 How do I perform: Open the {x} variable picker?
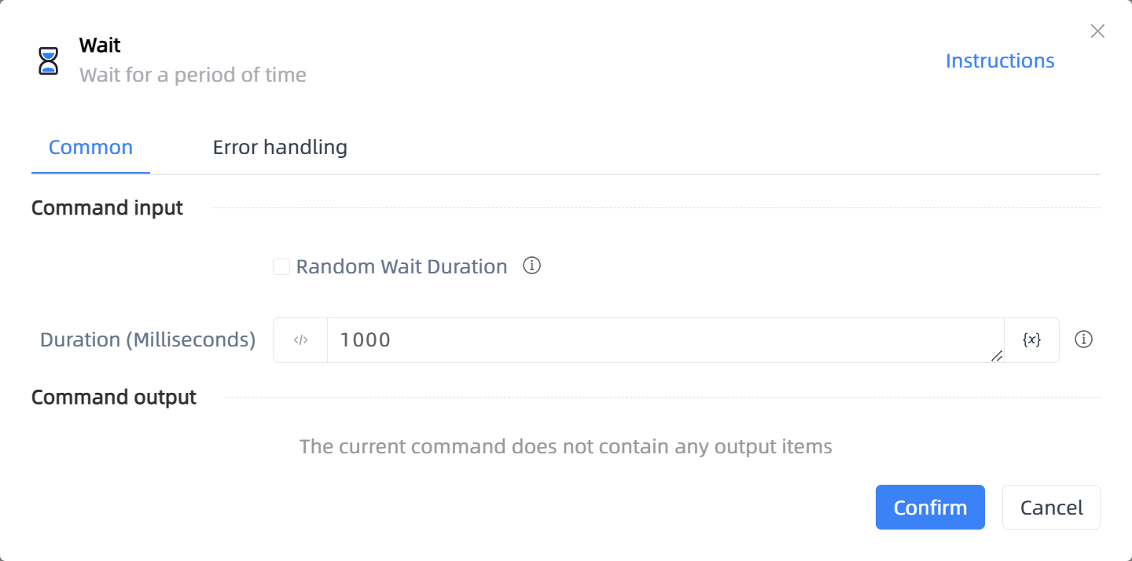1031,340
